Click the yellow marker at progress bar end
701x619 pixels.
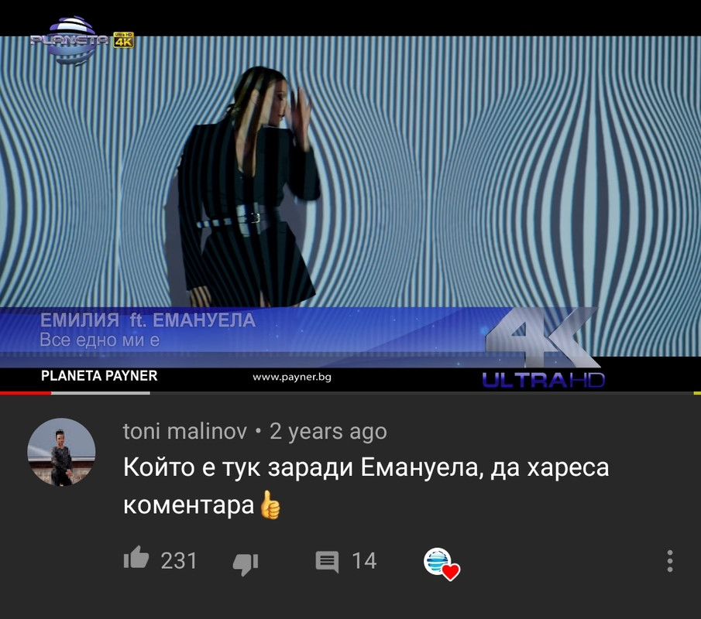(x=697, y=393)
